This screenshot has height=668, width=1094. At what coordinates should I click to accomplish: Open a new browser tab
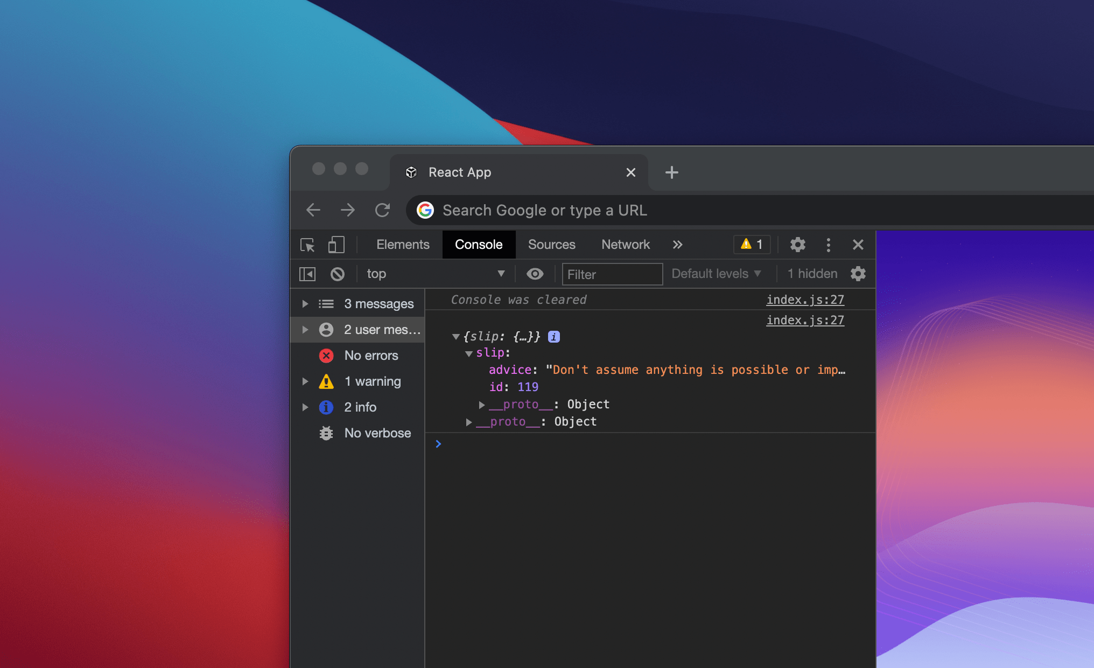coord(672,172)
